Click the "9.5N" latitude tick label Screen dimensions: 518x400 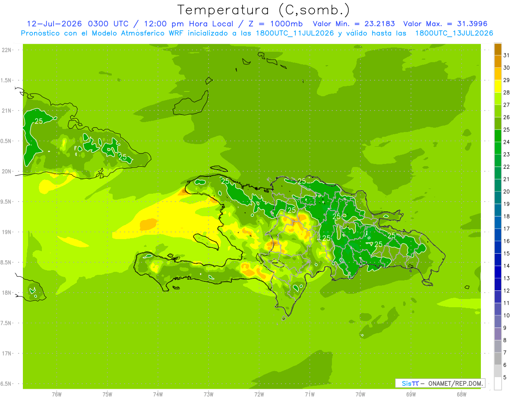[x=6, y=202]
